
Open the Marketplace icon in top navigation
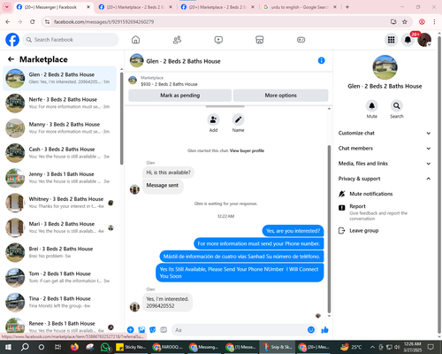tap(259, 40)
